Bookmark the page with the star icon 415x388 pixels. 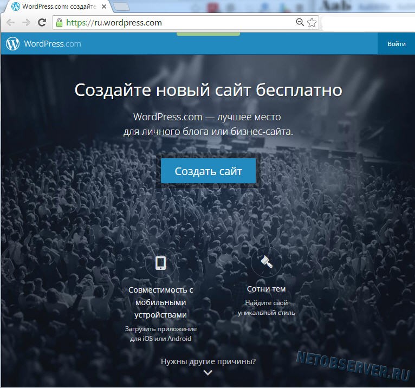tap(312, 23)
